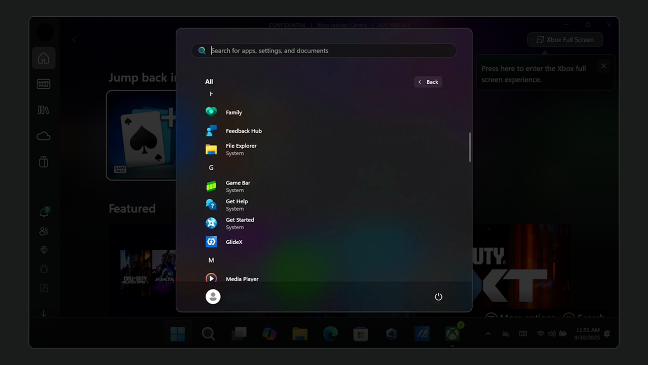
Task: Open the Get Started app
Action: coord(240,223)
